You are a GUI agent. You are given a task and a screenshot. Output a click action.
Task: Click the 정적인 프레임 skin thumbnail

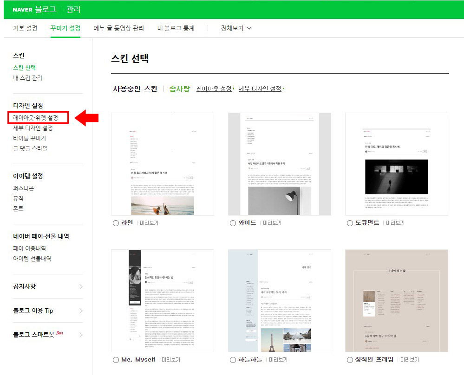point(397,300)
